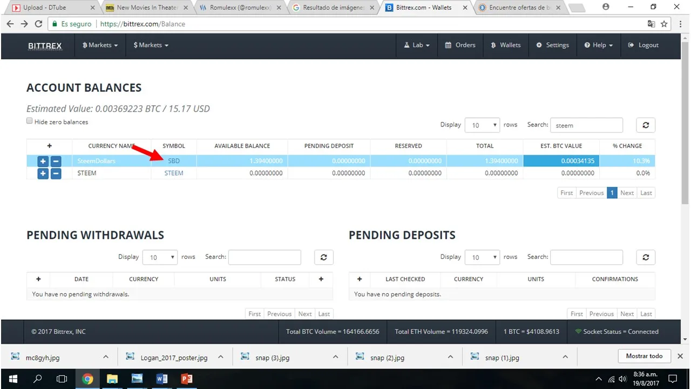Log out using the Logout link
691x389 pixels.
coord(643,45)
